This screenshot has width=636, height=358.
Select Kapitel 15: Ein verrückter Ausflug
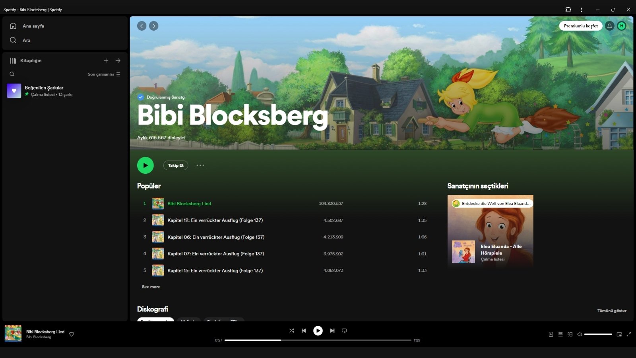point(215,270)
